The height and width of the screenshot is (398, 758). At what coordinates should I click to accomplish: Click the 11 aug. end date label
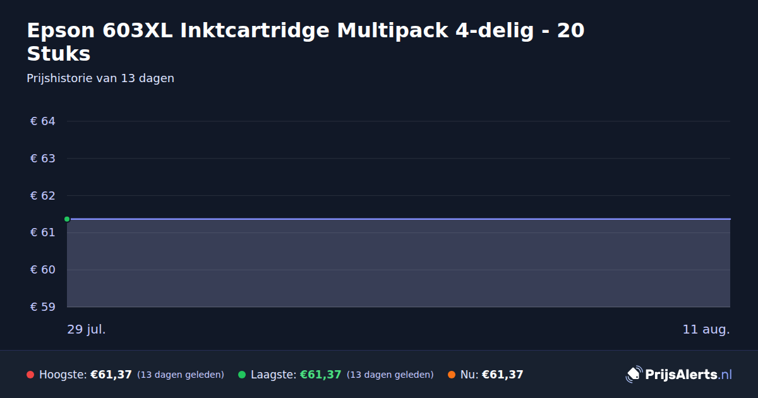coord(706,329)
